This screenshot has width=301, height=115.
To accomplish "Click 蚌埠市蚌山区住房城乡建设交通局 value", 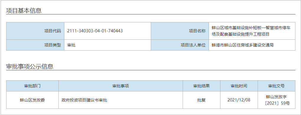I will click(x=243, y=45).
